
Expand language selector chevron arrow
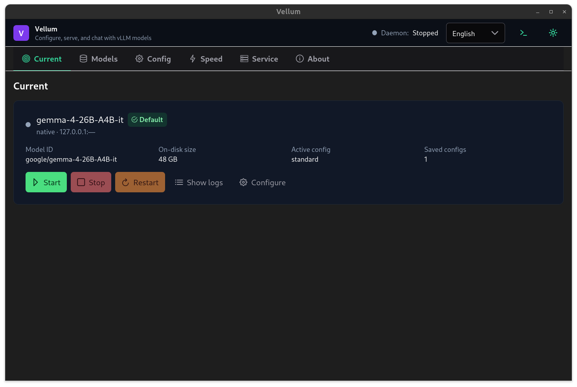point(495,33)
